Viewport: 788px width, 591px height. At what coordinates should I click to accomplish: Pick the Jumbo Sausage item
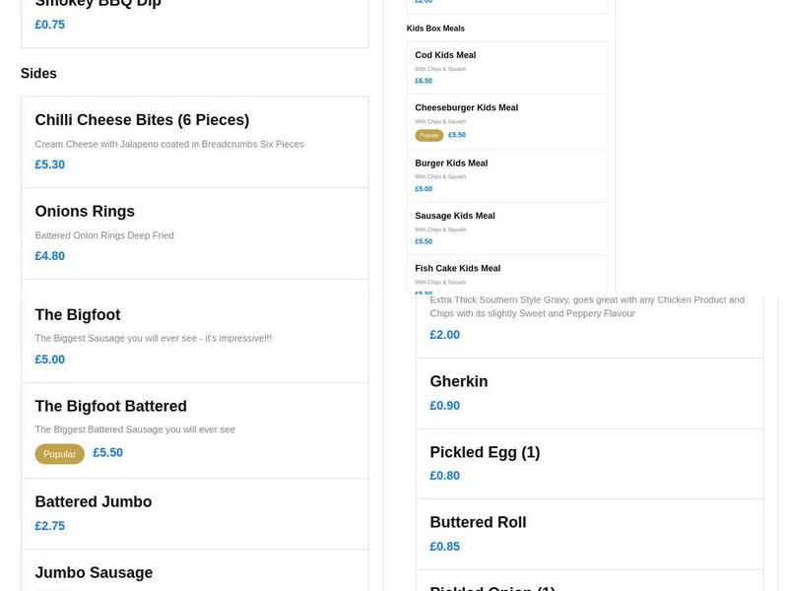[94, 573]
